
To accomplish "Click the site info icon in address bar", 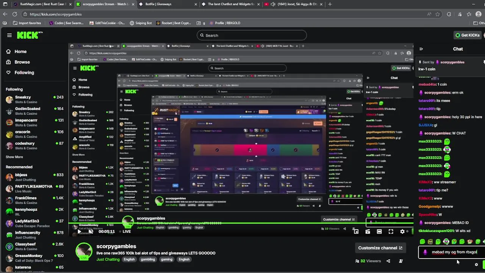I will 25,14.
